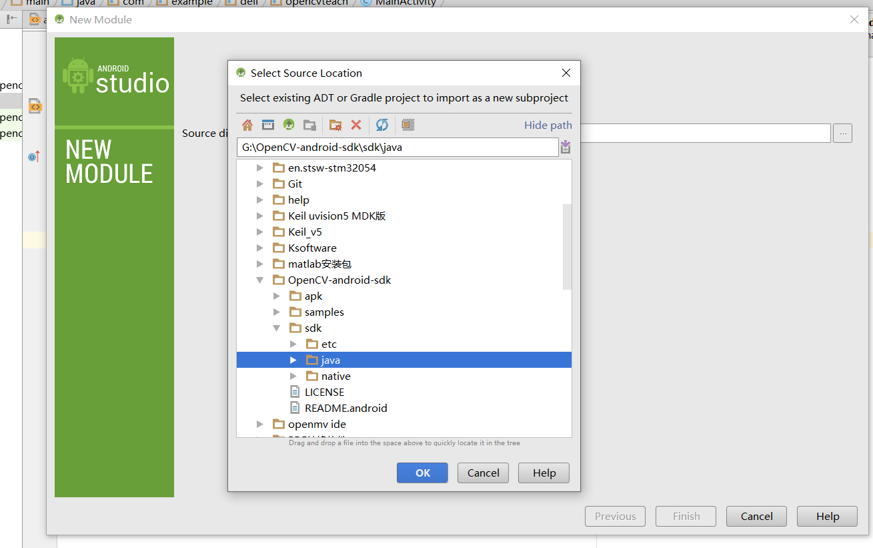Screen dimensions: 873x548
Task: Open Help in Select Source Location dialog
Action: 544,473
